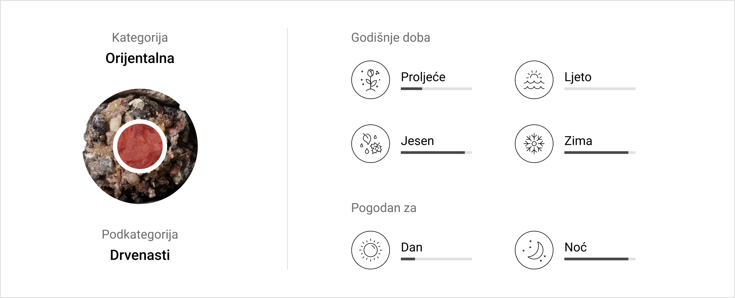Click the Ljeto rating bar
Screen dimensions: 735x298
[x=600, y=89]
